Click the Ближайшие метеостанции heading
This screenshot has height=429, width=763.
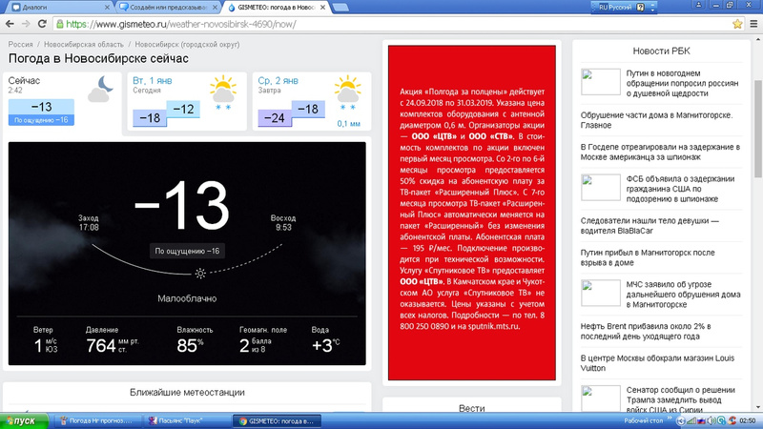[x=187, y=392]
